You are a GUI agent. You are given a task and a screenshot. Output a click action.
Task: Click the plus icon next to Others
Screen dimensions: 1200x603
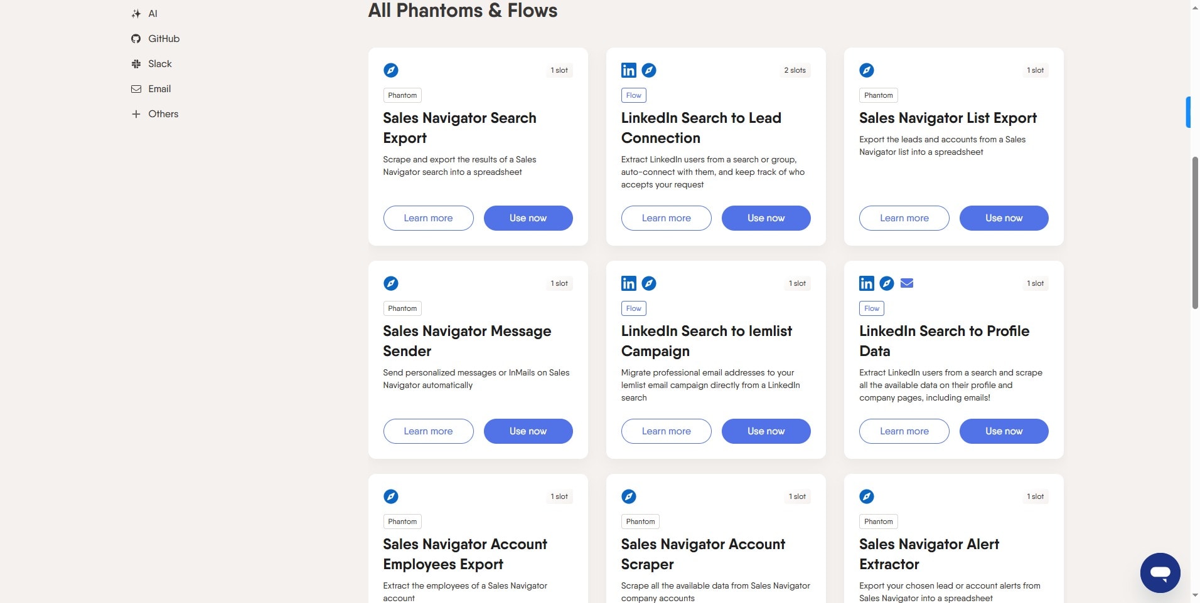point(136,114)
